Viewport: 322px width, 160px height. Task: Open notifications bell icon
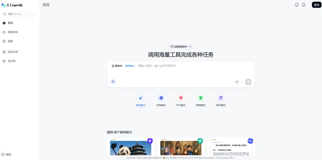[304, 5]
